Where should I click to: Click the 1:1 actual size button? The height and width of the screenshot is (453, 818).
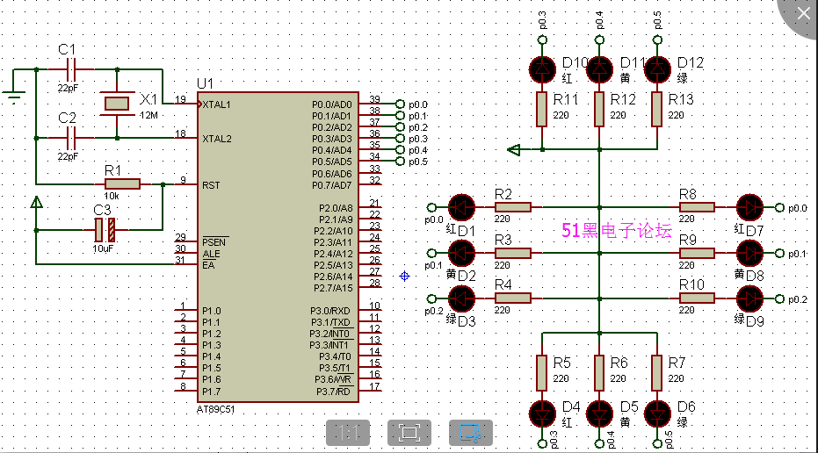[x=348, y=433]
